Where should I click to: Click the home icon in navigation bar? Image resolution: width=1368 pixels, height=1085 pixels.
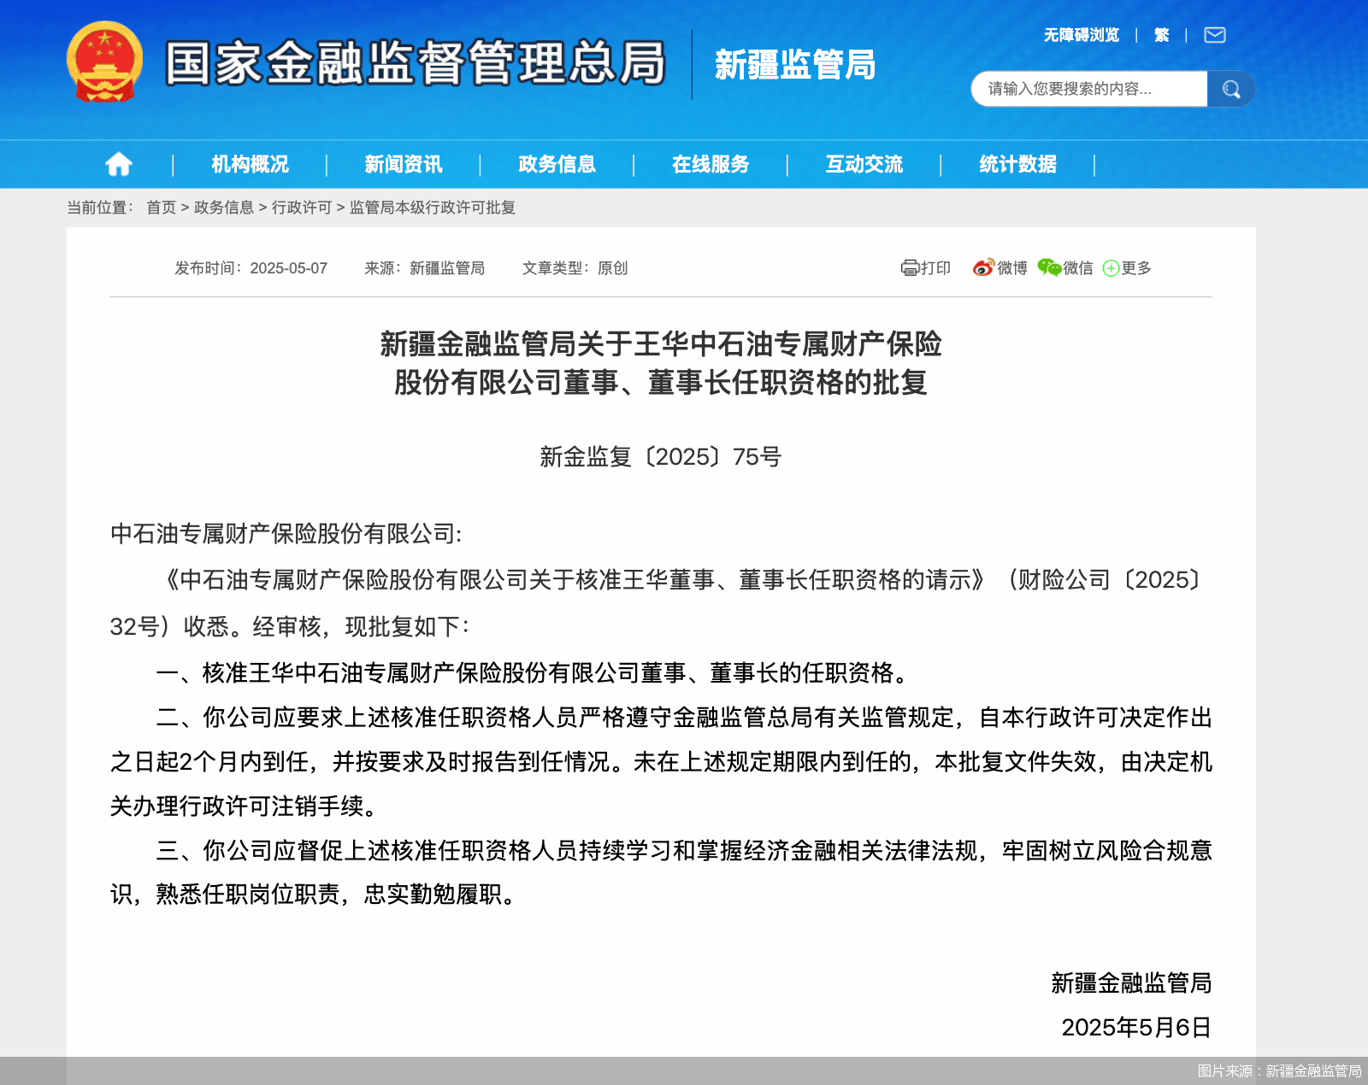click(x=119, y=164)
